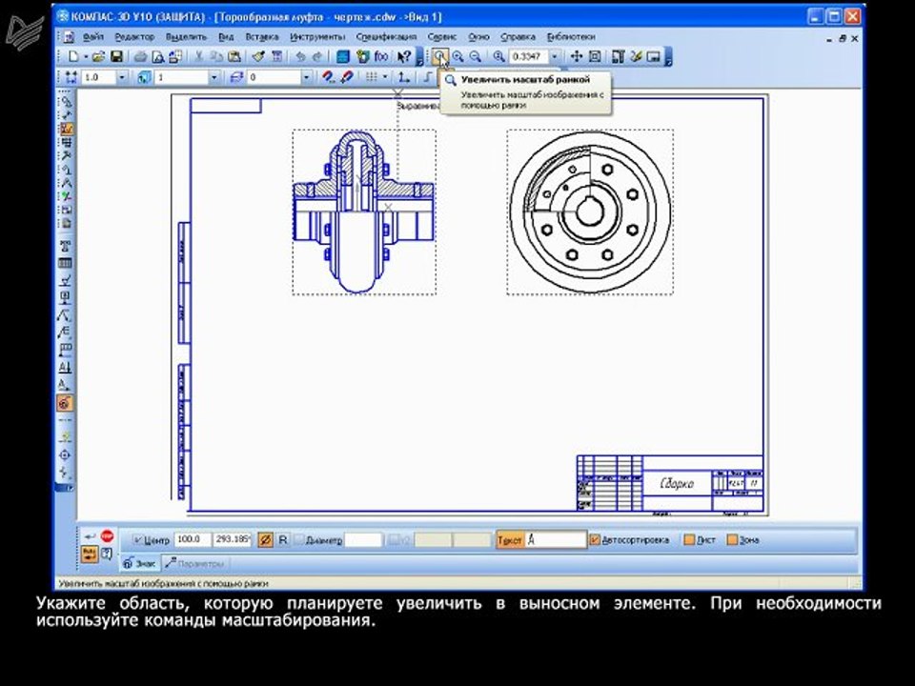Save the drawing using the floppy disk icon
Viewport: 915px width, 686px height.
coord(116,56)
